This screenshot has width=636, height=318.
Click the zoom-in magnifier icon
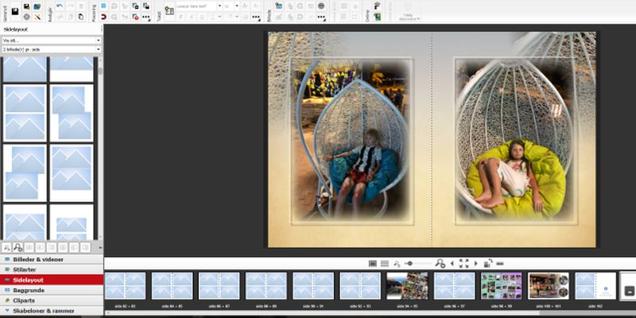pos(440,263)
